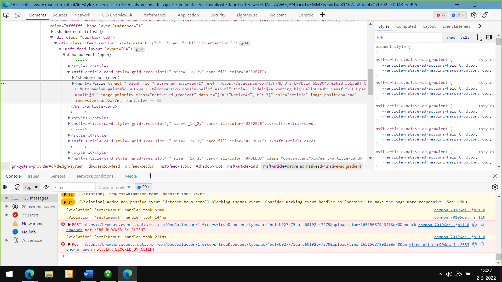Click into the Styles filter input field
The image size is (502, 282).
[408, 37]
